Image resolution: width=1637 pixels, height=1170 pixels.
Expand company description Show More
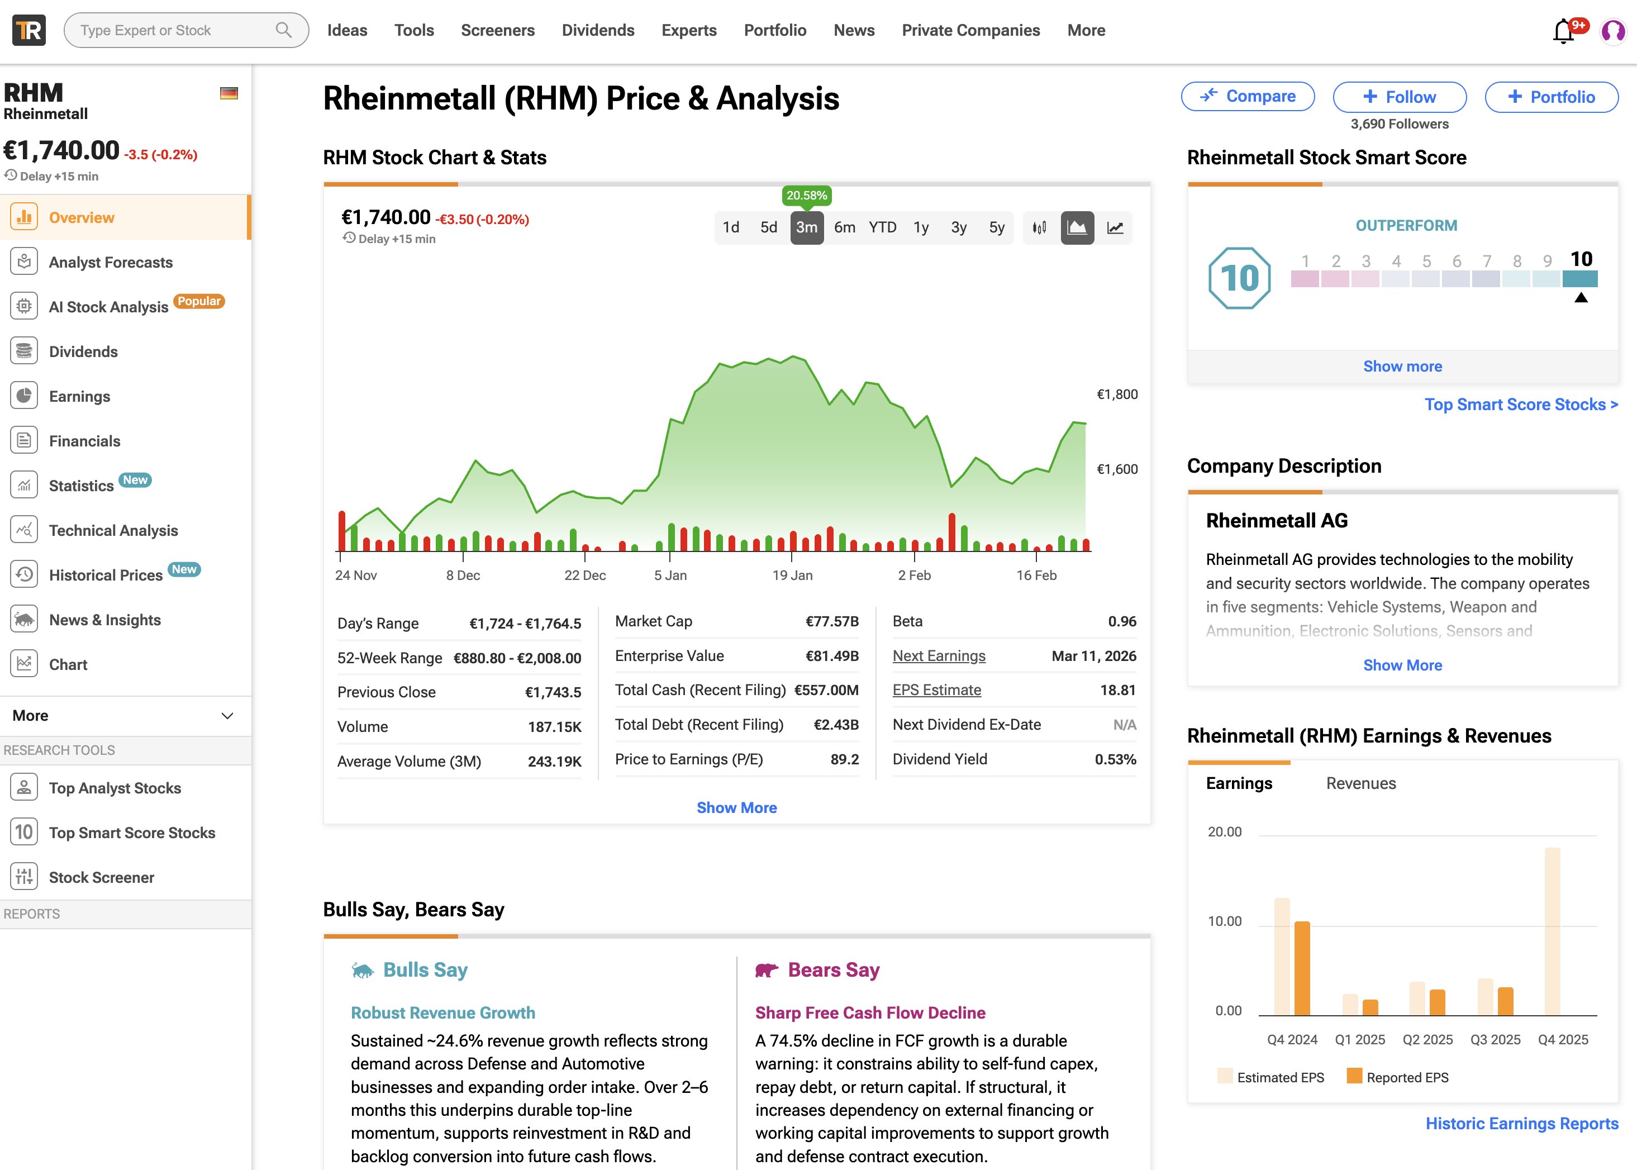click(1402, 665)
